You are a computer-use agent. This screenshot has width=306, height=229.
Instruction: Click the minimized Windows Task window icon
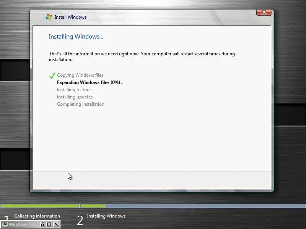[5, 224]
